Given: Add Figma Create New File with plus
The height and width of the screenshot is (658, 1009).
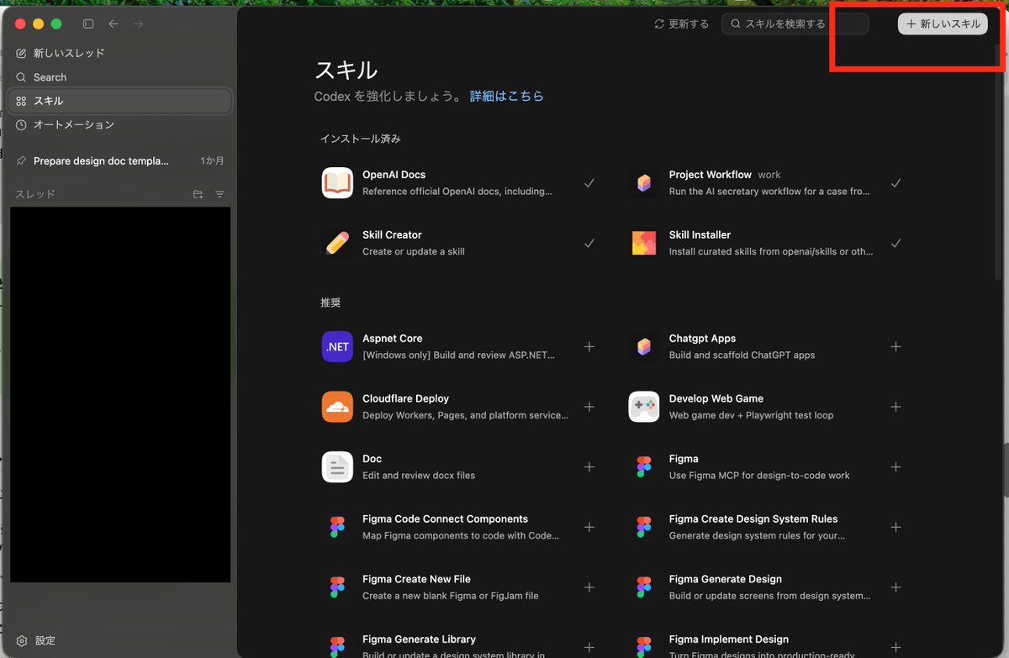Looking at the screenshot, I should 589,587.
